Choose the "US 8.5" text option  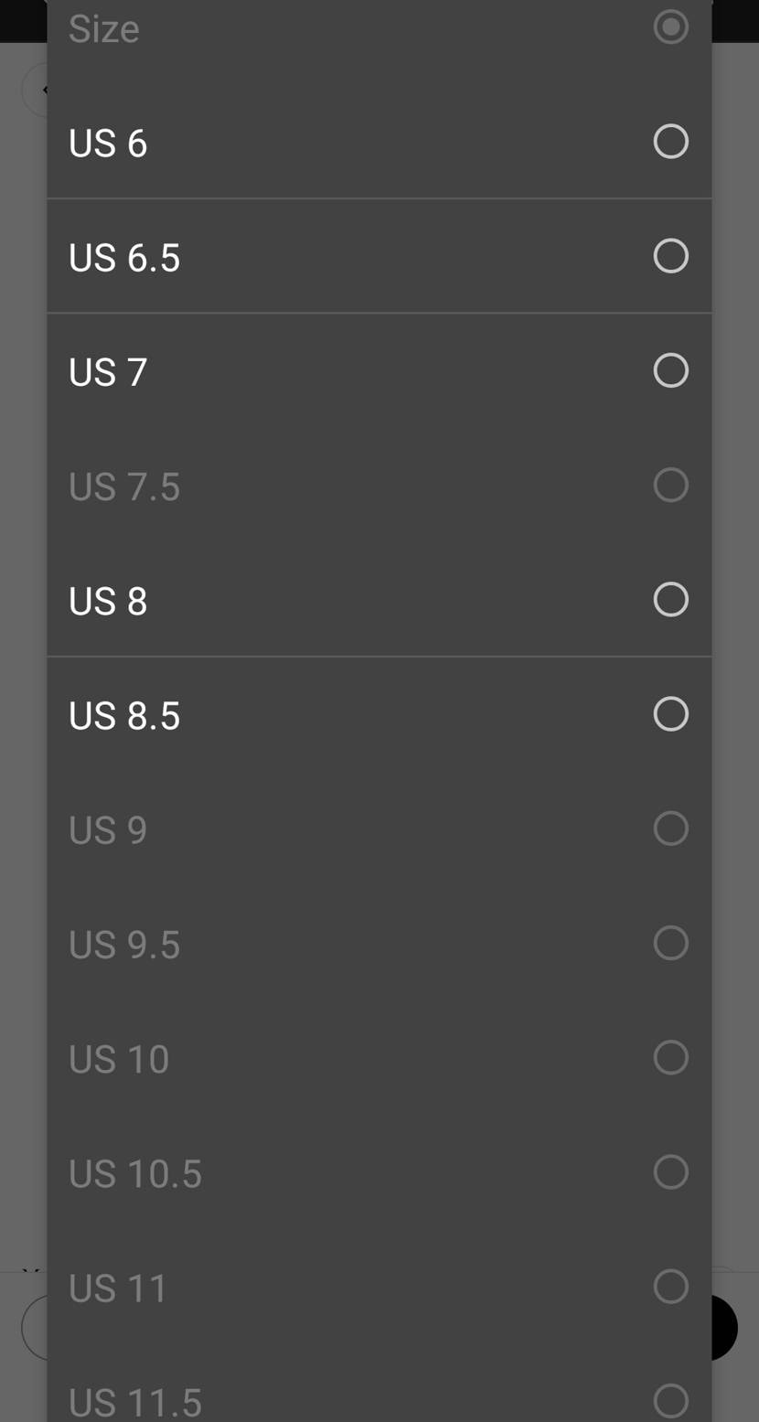coord(124,716)
